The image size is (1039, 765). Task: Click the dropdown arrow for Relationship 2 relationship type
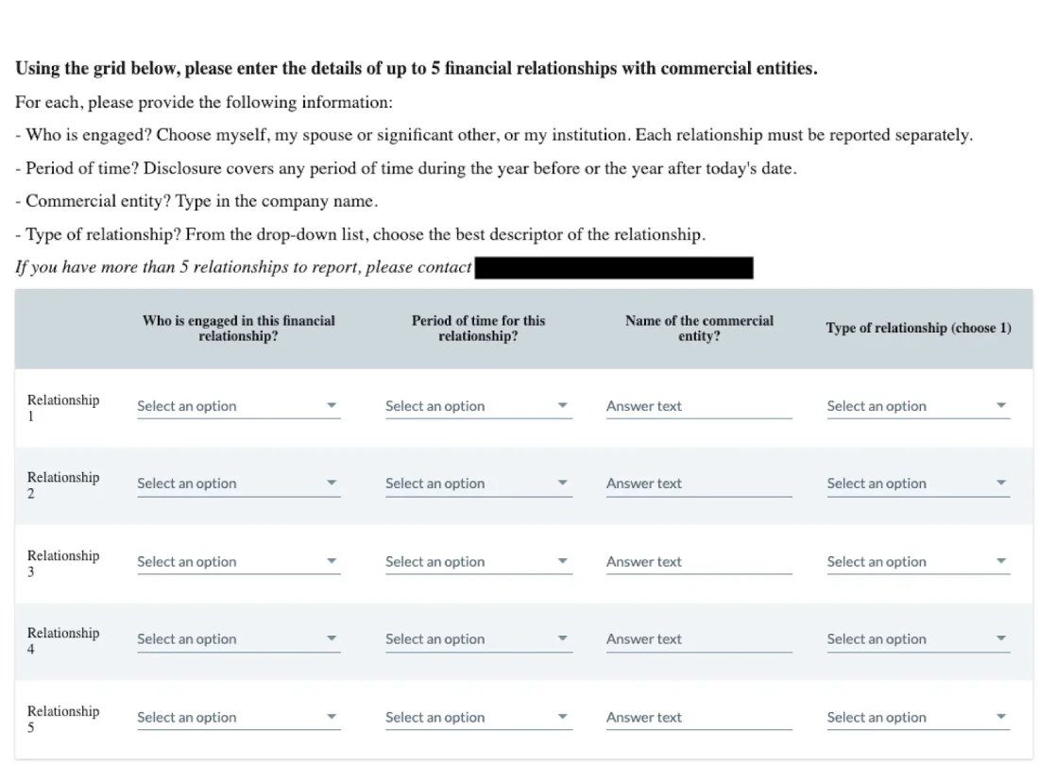click(x=1001, y=483)
